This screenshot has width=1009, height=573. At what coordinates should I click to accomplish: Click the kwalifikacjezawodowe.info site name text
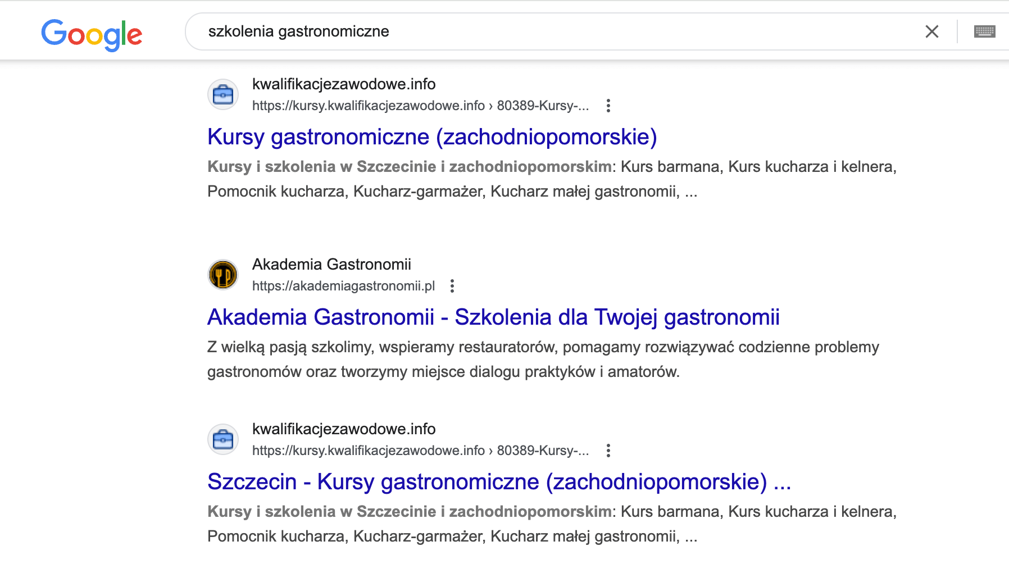coord(343,84)
